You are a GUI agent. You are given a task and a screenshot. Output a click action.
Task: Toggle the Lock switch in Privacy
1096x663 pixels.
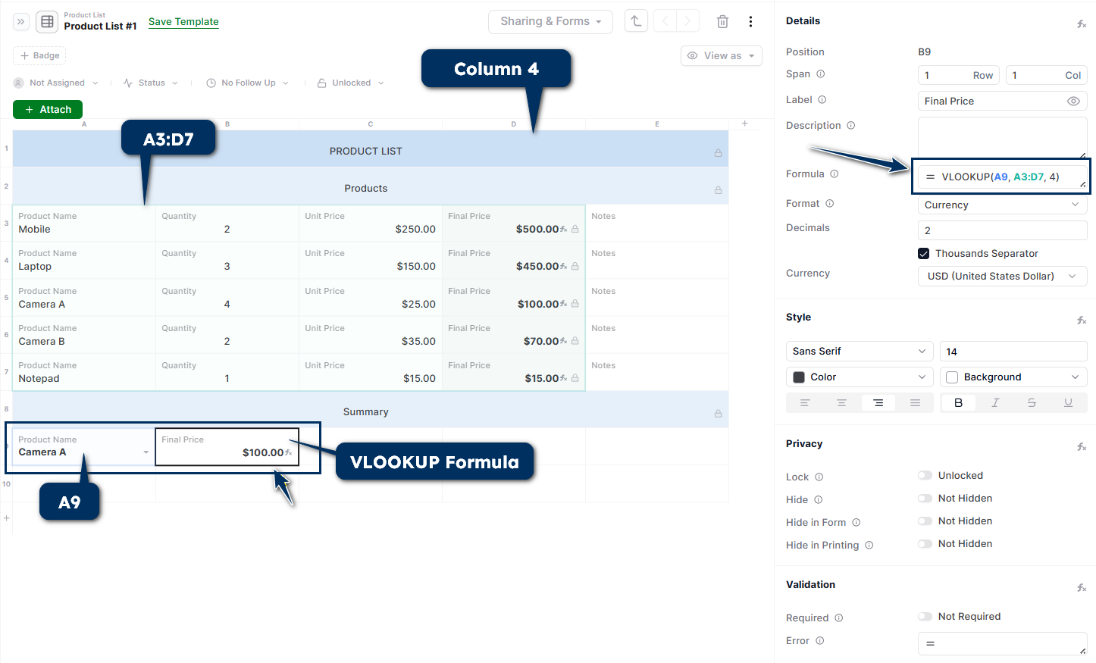pos(925,476)
